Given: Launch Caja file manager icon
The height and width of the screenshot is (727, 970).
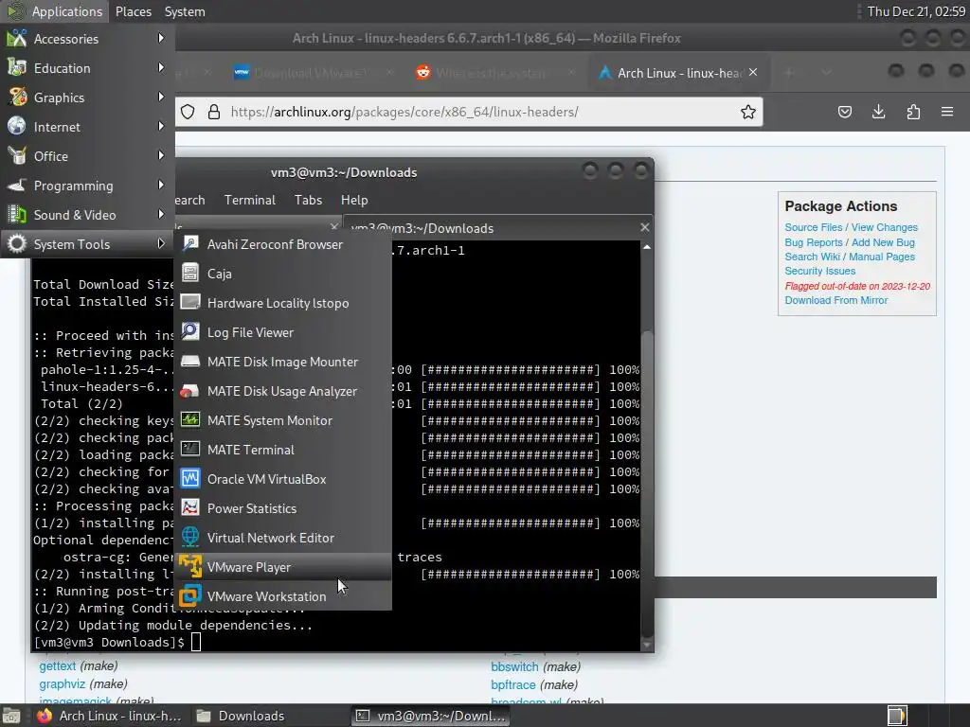Looking at the screenshot, I should point(190,274).
